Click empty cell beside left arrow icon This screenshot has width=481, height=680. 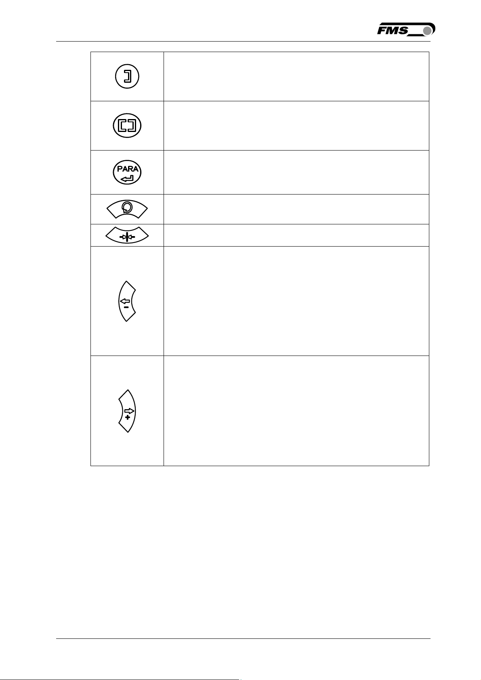[296, 301]
